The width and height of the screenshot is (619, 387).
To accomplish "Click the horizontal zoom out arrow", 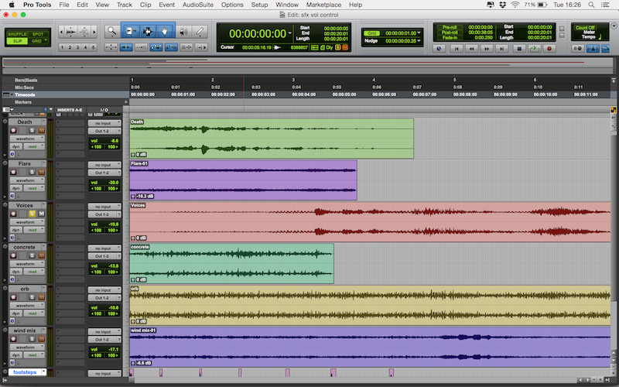I will tap(62, 32).
